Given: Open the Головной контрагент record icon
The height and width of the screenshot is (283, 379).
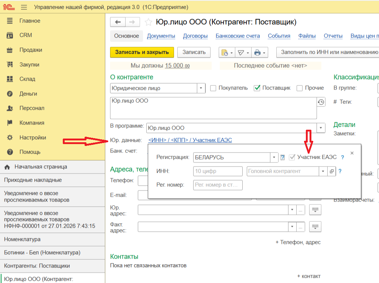Looking at the screenshot, I should 332,171.
